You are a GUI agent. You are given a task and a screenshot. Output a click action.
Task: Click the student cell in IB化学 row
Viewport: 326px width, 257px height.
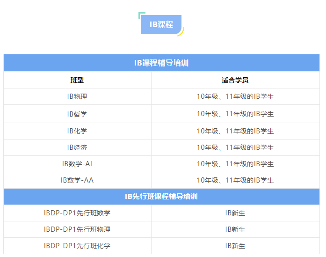tap(235, 131)
